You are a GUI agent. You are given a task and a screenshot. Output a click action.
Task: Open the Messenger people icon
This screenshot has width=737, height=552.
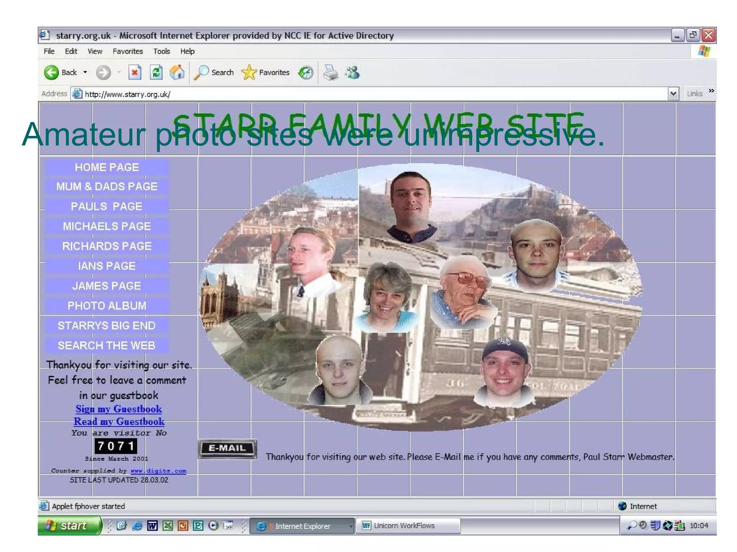coord(352,73)
